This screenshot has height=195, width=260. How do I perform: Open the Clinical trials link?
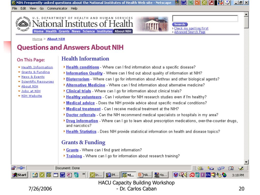79,91
